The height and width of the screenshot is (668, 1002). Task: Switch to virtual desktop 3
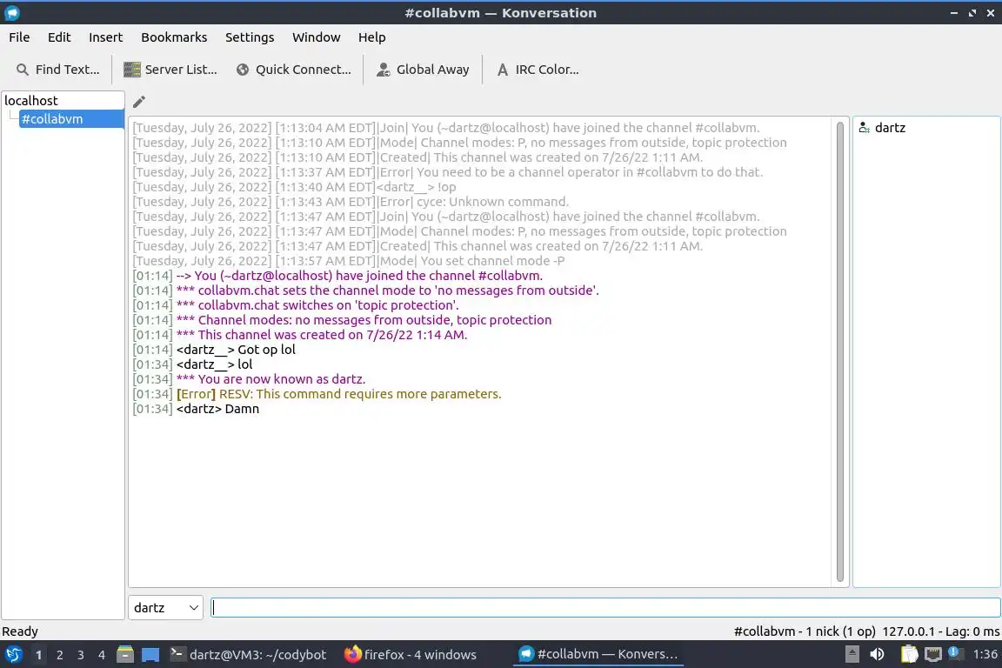(81, 655)
